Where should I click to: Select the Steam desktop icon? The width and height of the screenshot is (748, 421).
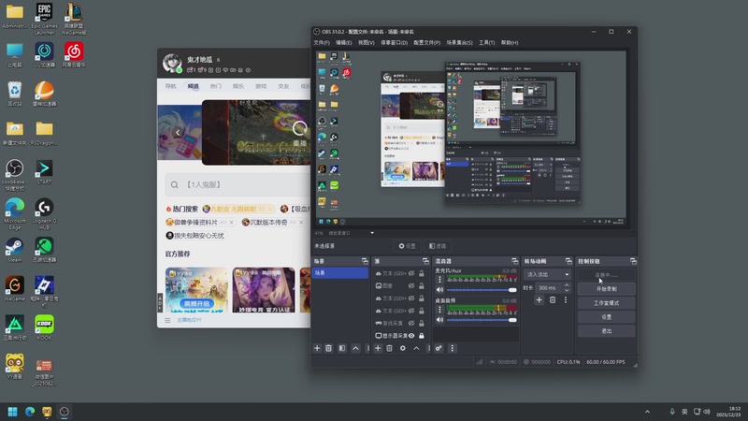[x=15, y=250]
